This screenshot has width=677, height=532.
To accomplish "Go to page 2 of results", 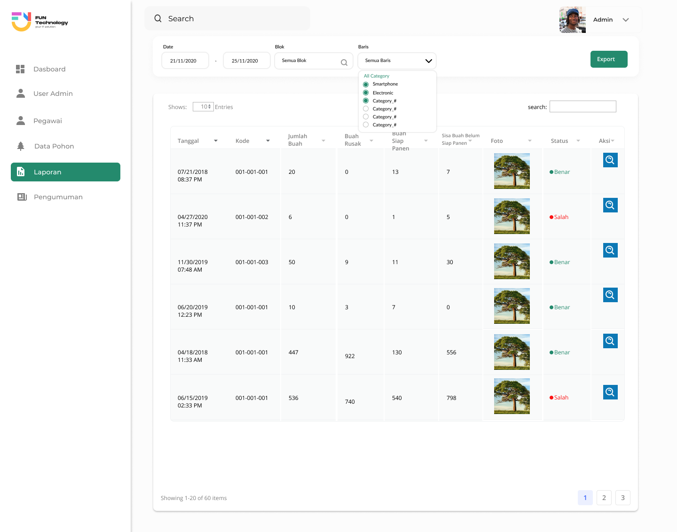I will point(604,498).
